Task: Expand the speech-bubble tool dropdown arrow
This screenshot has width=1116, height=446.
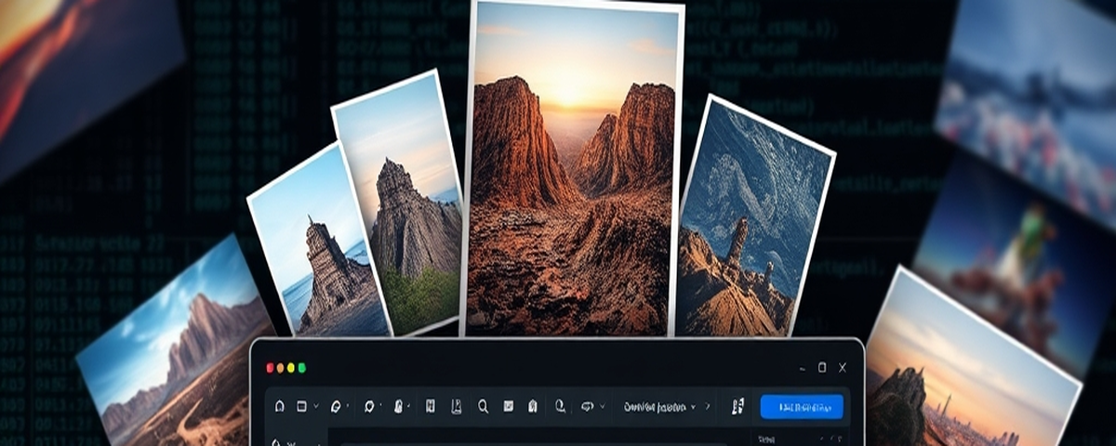Action: tap(602, 406)
